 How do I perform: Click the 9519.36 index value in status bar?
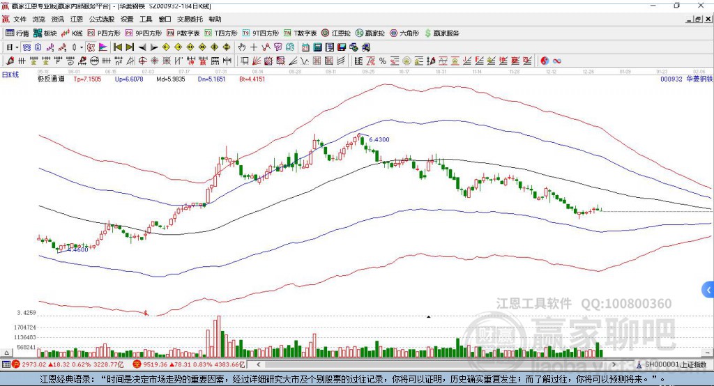pos(155,364)
